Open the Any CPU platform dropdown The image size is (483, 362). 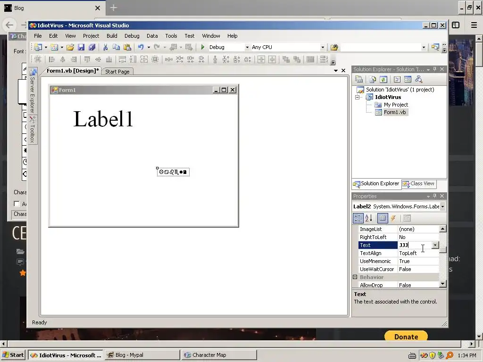[323, 48]
